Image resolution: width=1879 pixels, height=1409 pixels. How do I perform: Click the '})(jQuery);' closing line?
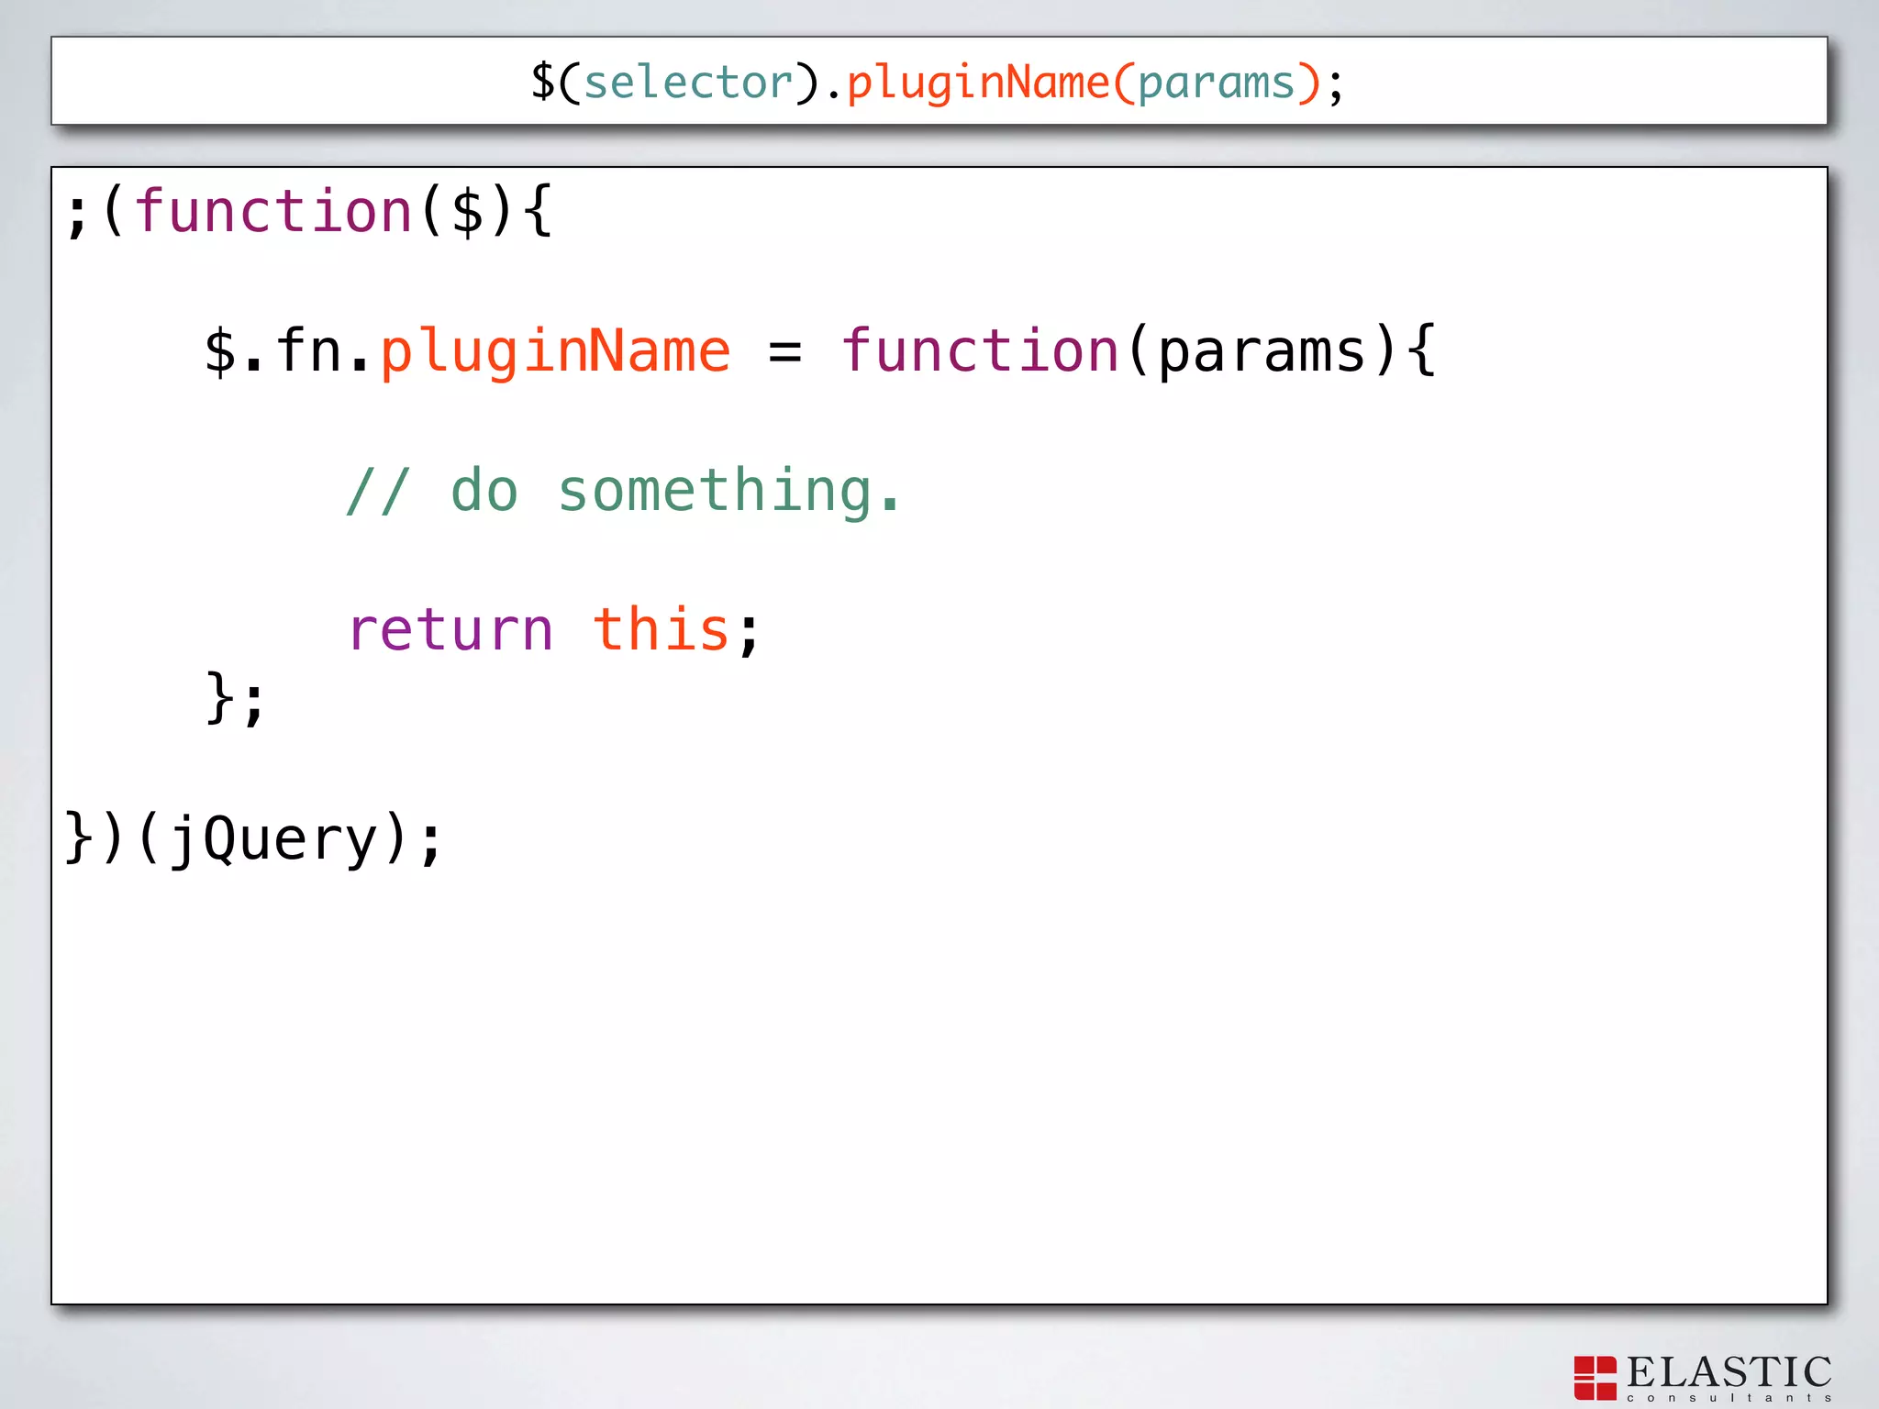click(x=254, y=838)
